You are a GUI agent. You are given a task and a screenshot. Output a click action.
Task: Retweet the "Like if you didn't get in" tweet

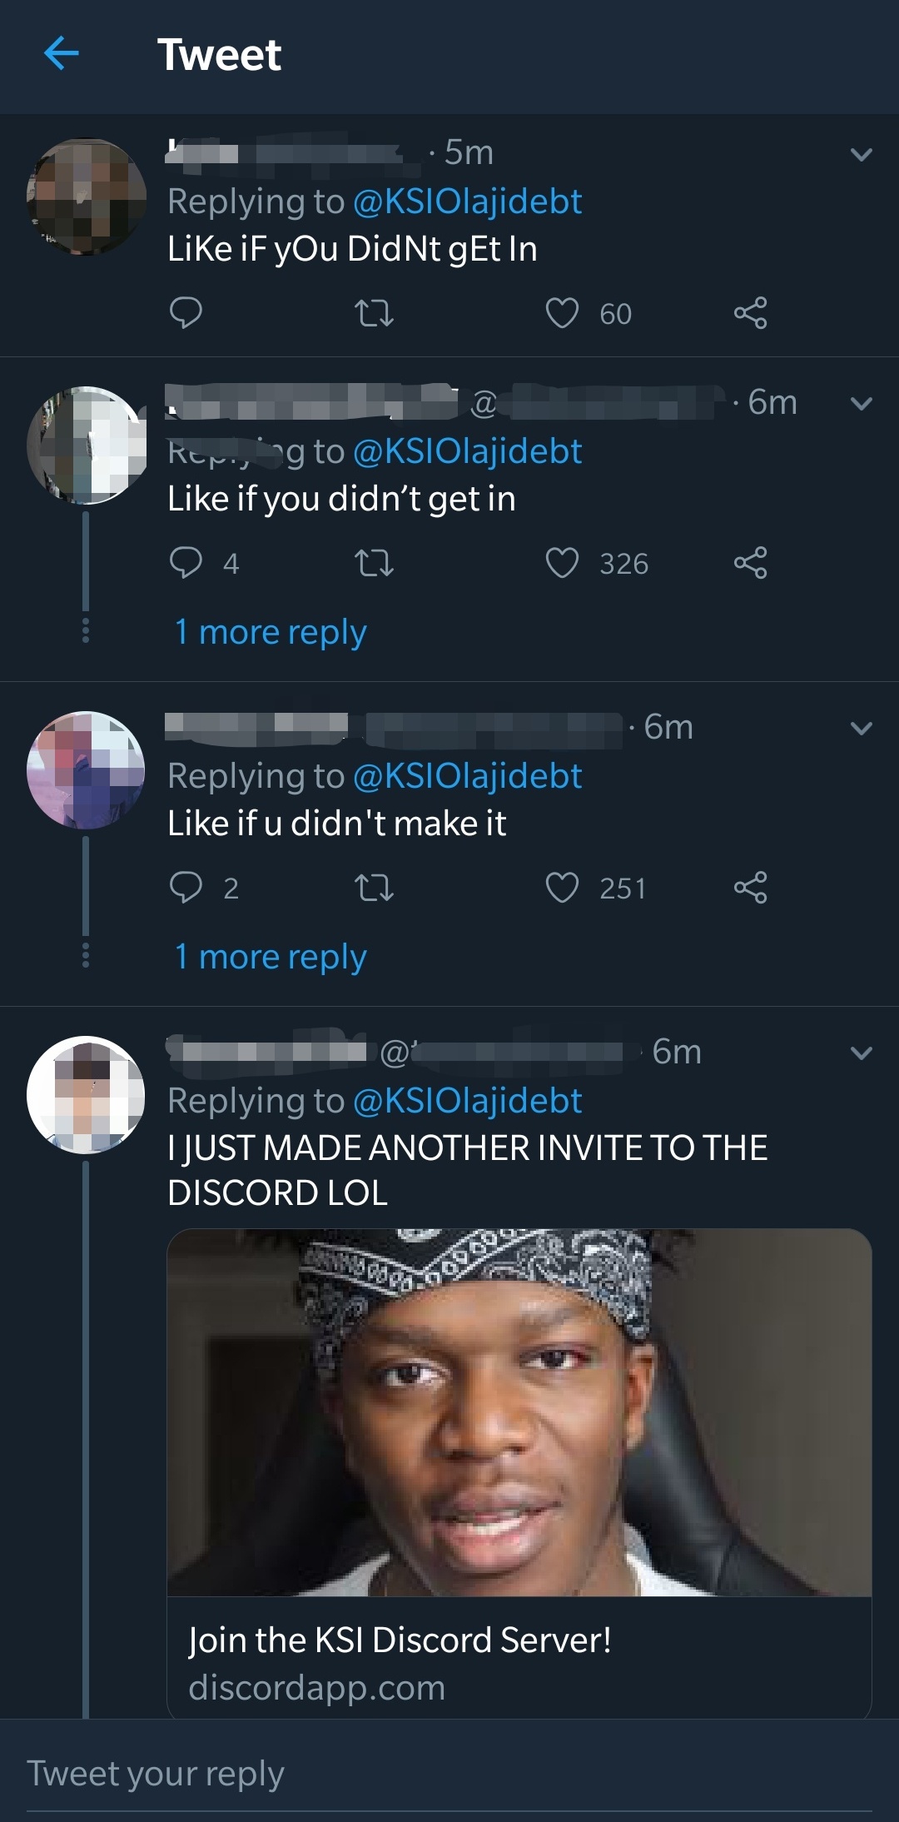tap(374, 564)
